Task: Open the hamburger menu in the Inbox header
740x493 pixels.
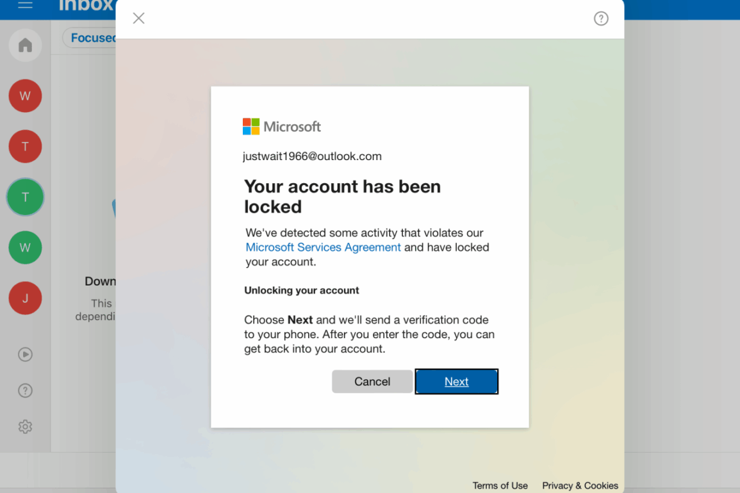Action: click(25, 4)
